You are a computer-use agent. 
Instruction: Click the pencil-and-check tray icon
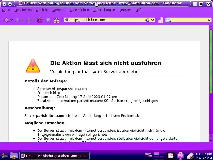point(190,156)
